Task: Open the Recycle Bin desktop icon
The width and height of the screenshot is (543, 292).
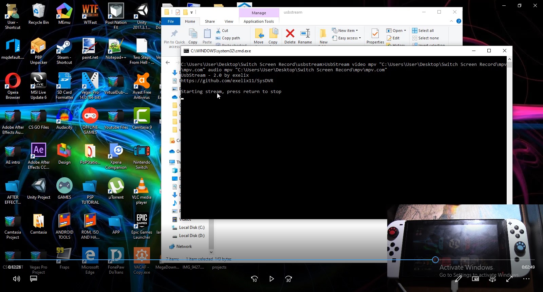Action: tap(38, 14)
